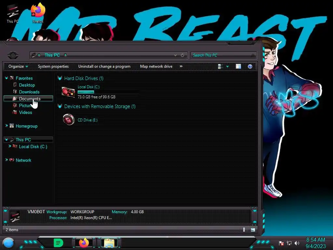Viewport: 333px width, 250px height.
Task: Click the Downloads folder icon
Action: coord(15,91)
